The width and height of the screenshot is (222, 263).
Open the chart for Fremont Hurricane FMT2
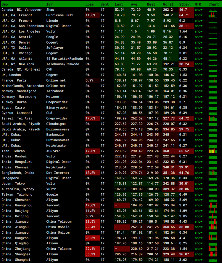[213, 15]
